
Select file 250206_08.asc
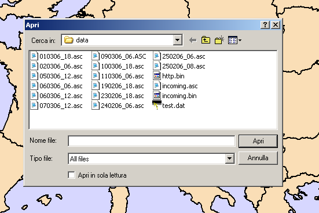179,66
